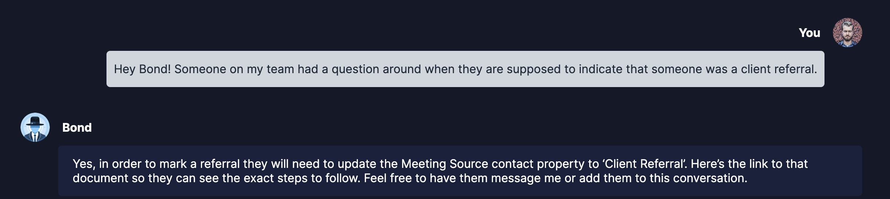Click the "Hey Bond!" greeting text
This screenshot has height=199, width=890.
[142, 69]
